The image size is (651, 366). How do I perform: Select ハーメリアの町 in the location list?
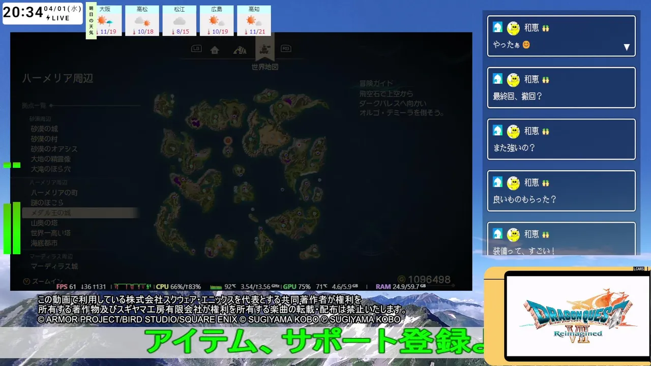pyautogui.click(x=54, y=193)
